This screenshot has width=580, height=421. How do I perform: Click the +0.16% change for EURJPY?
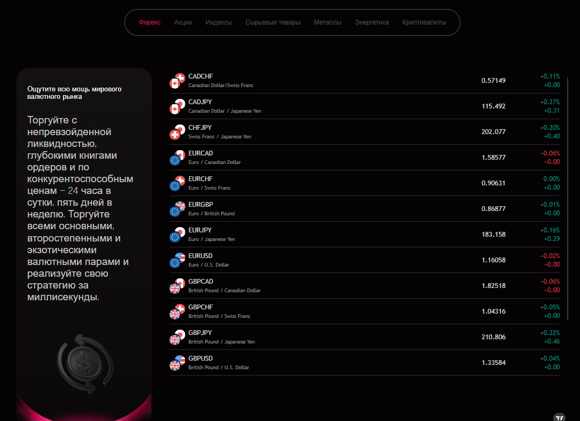(550, 230)
